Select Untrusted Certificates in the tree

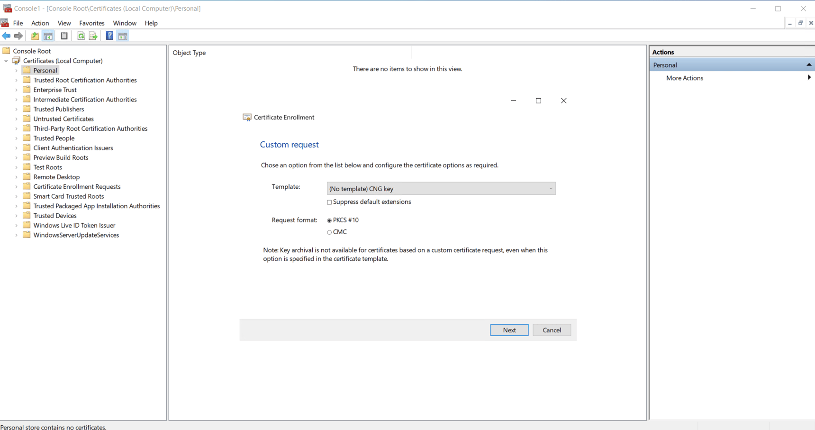tap(63, 119)
